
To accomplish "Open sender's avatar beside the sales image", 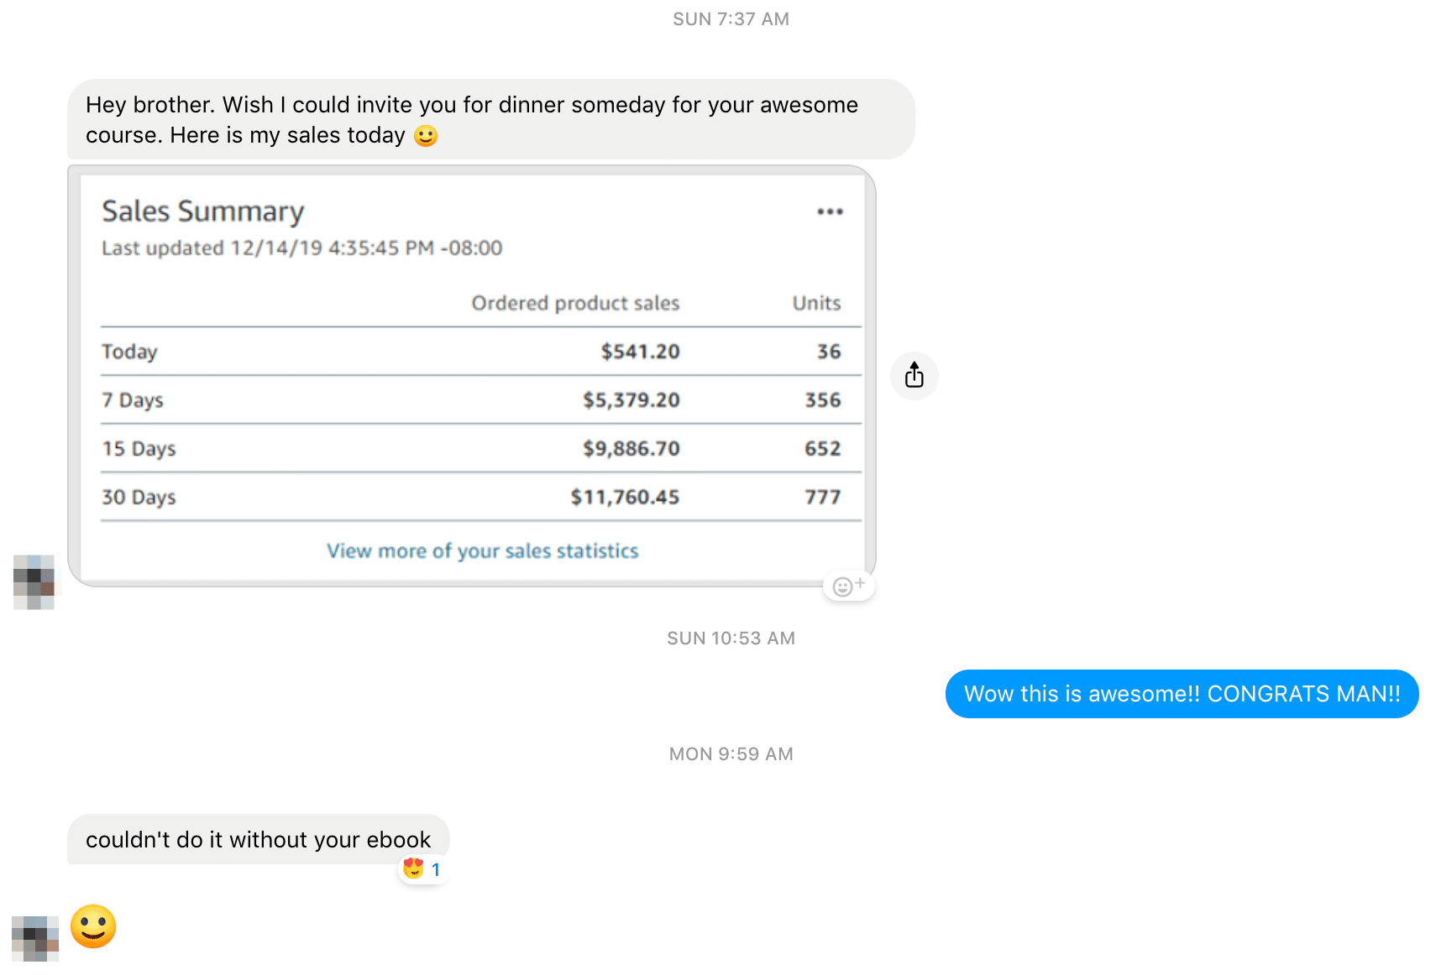I will [34, 581].
